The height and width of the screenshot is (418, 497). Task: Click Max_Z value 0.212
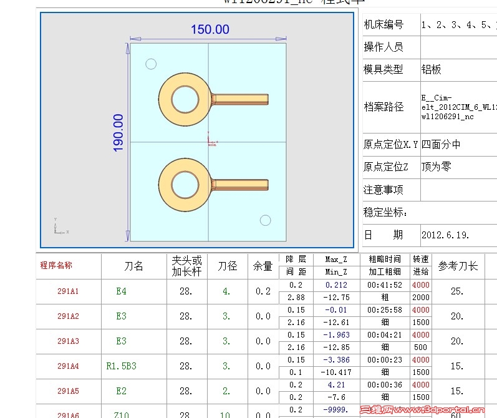point(336,285)
